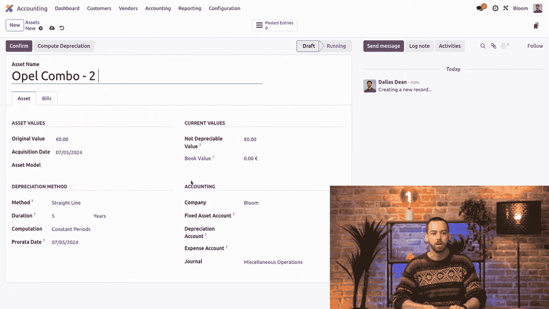Open the activities clock icon
This screenshot has width=549, height=309.
pyautogui.click(x=495, y=9)
